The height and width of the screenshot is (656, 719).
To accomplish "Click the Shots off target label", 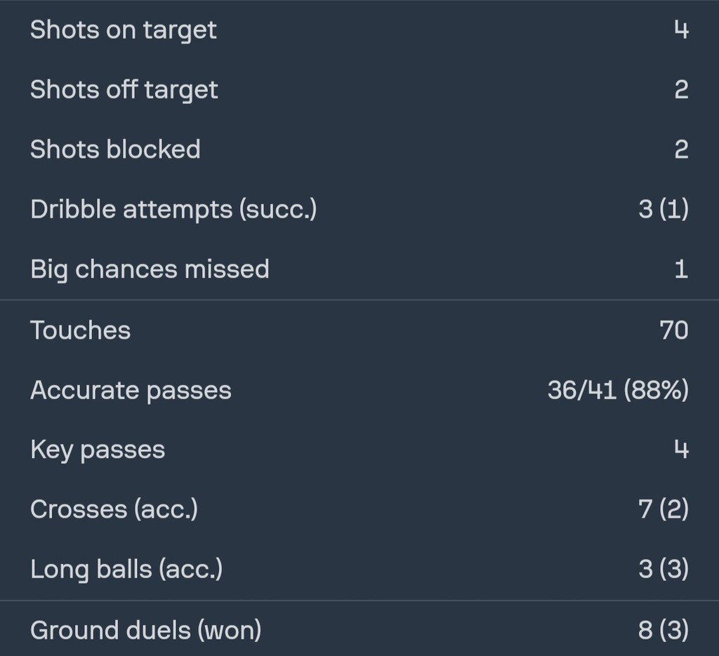I will click(x=124, y=90).
